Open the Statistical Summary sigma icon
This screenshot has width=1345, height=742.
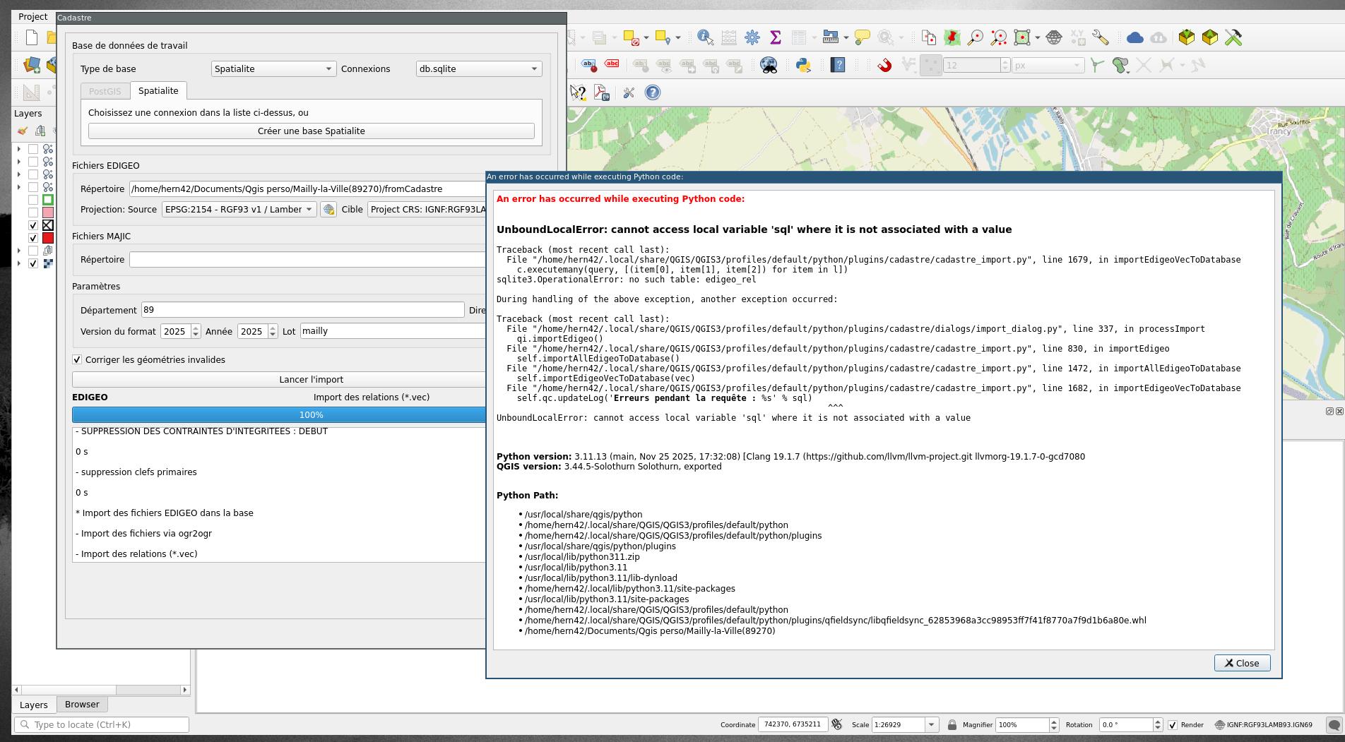(x=775, y=37)
